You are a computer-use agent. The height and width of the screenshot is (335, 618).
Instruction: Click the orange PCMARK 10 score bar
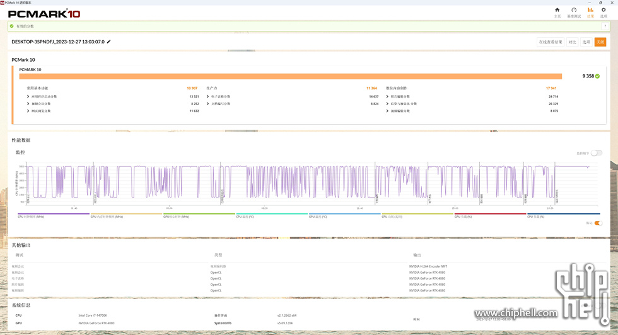pos(291,76)
